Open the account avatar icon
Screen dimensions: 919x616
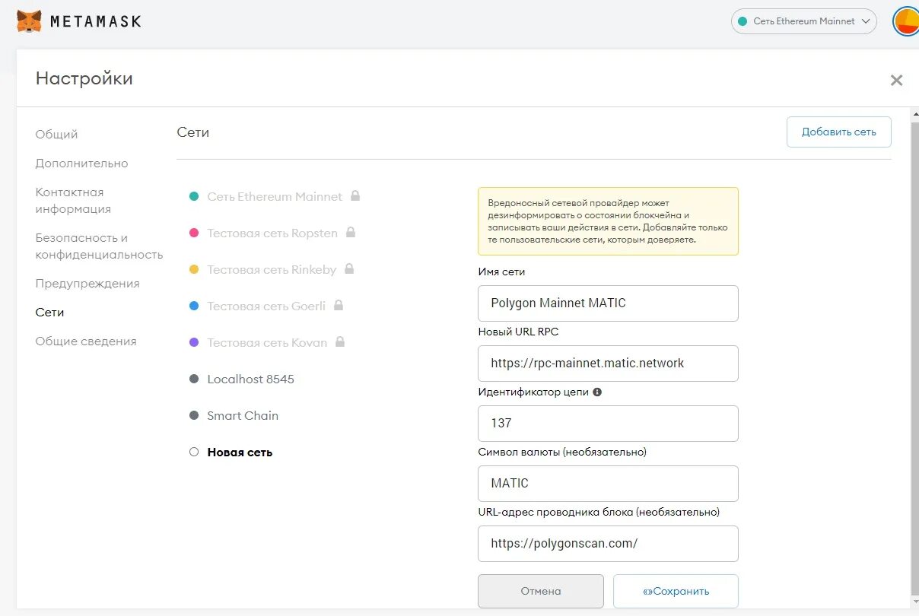tap(905, 21)
